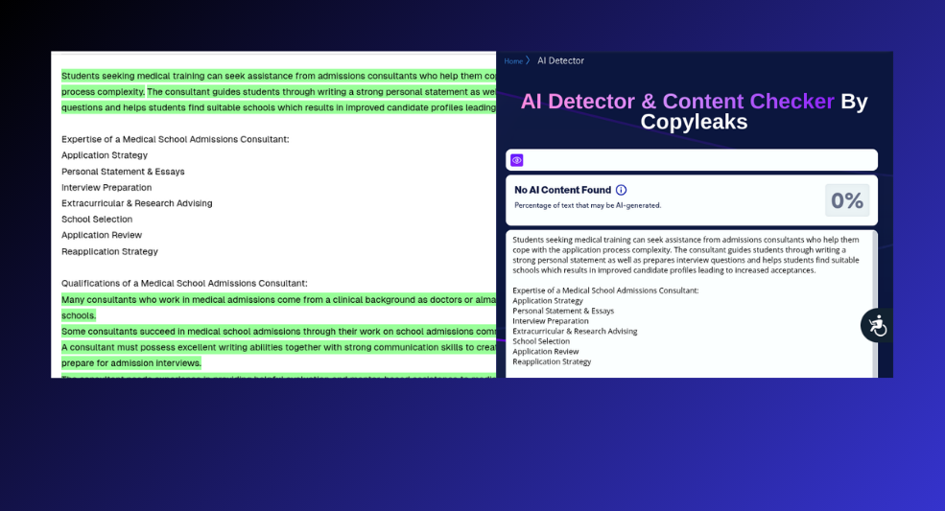Click 'School Selection' in the left document
This screenshot has width=945, height=511.
pos(97,220)
